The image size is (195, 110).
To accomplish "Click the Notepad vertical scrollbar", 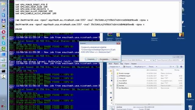I will (x=180, y=16).
